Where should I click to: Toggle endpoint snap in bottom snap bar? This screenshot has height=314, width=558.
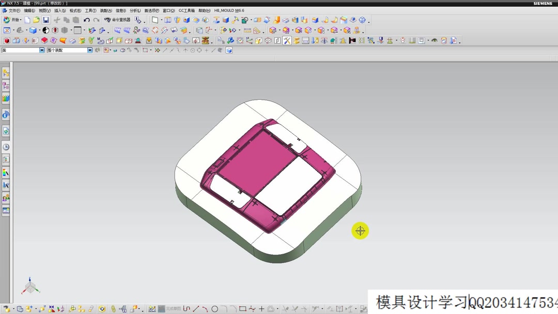164,50
